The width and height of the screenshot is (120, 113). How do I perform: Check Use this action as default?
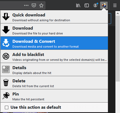(7, 107)
